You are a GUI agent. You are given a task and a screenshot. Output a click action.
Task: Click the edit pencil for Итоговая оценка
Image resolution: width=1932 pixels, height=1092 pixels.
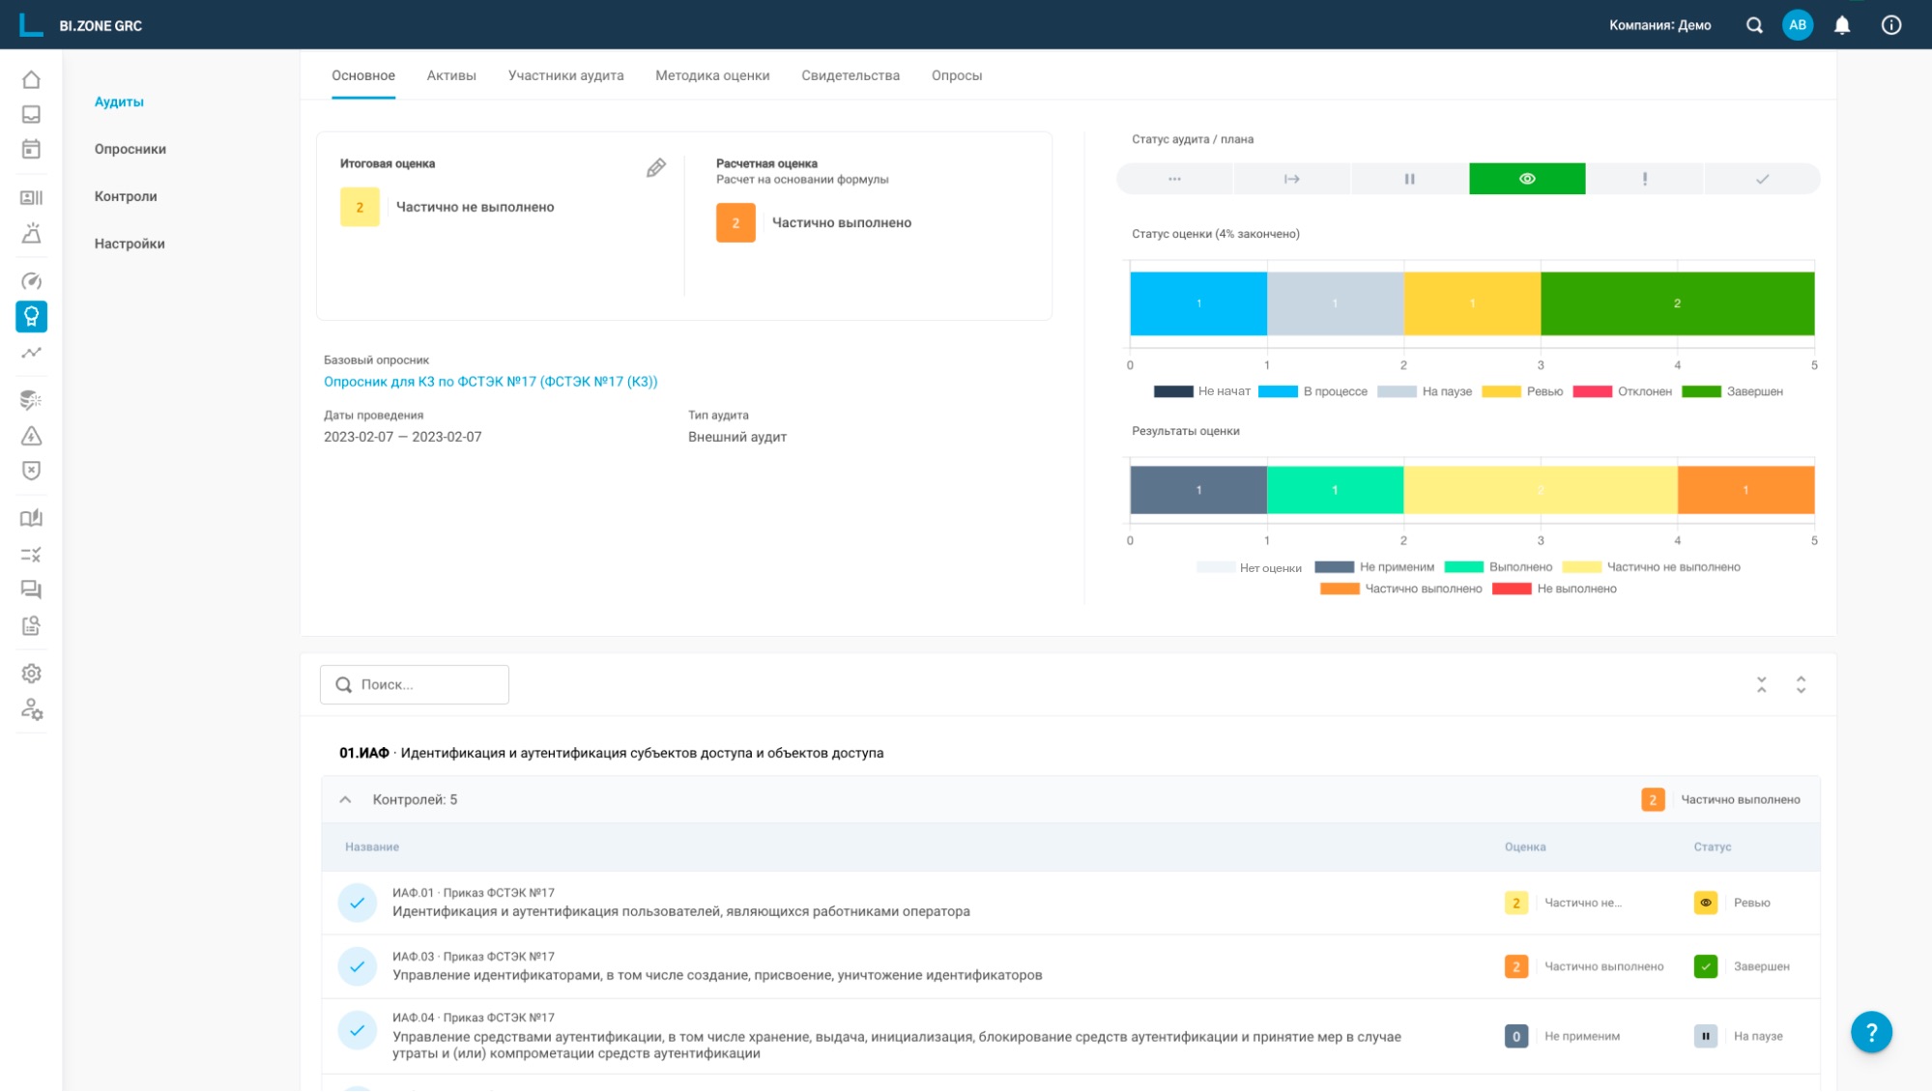click(x=656, y=168)
